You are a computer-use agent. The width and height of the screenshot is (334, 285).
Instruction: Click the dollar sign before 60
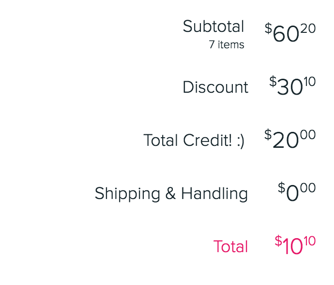(x=268, y=28)
